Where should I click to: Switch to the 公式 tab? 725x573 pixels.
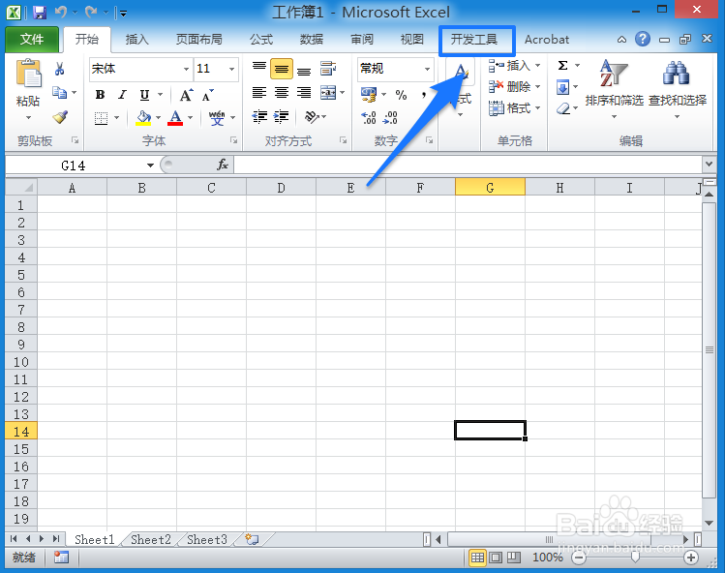[261, 40]
